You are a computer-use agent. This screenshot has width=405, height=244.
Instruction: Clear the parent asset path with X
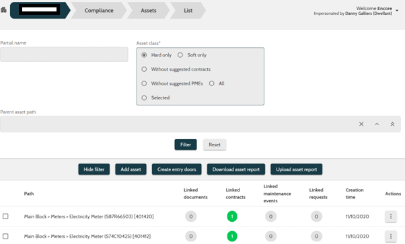361,124
